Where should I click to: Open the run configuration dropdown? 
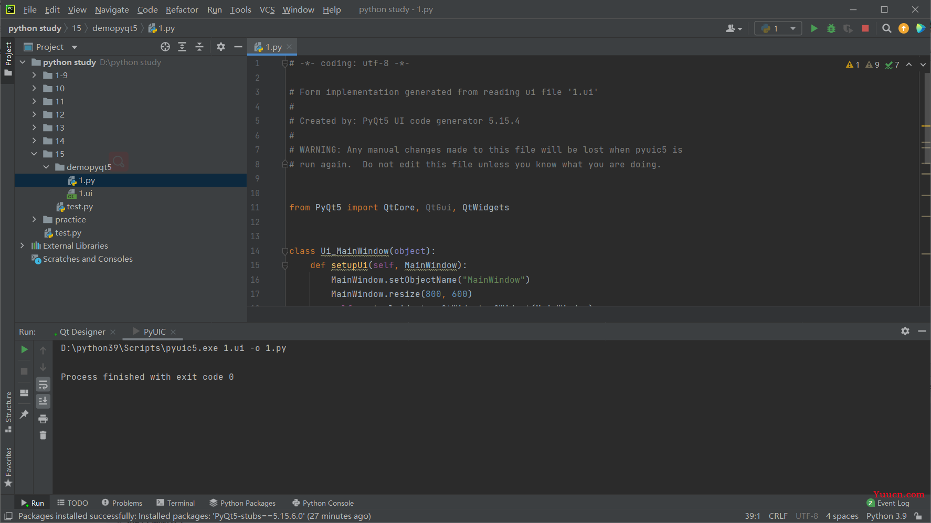[x=778, y=28]
